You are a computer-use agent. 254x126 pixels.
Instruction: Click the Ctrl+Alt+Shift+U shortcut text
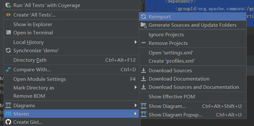222,106
